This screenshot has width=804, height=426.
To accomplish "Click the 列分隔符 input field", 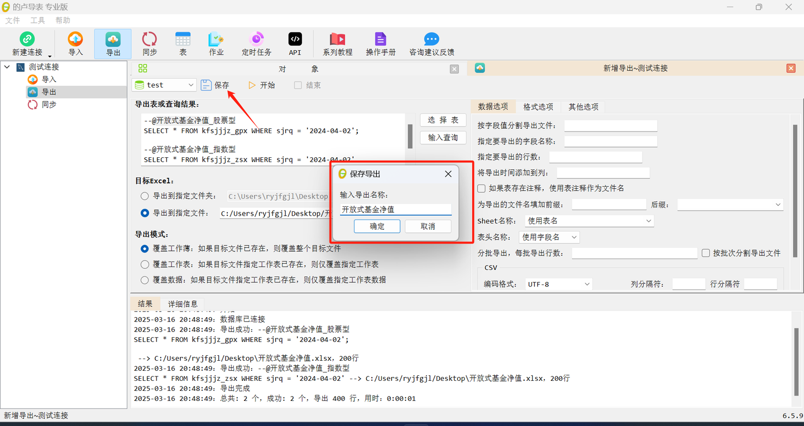I will coord(688,284).
